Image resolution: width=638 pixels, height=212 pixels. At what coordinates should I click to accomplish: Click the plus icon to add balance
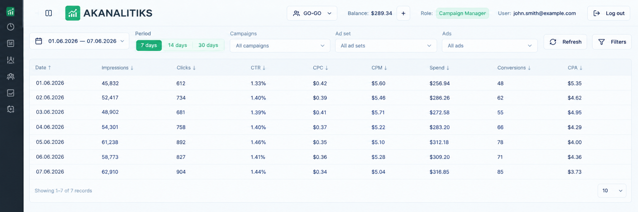click(403, 13)
